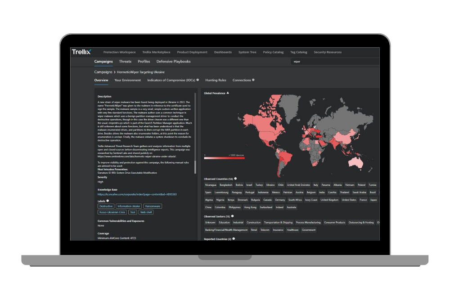
Task: Select the United Kingdom country chip
Action: tap(329, 200)
